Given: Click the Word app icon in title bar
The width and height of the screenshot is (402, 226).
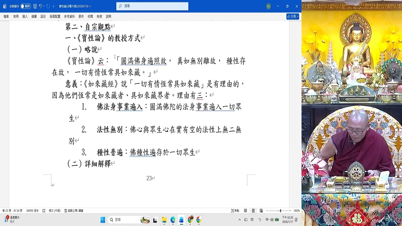Looking at the screenshot, I should (x=5, y=6).
